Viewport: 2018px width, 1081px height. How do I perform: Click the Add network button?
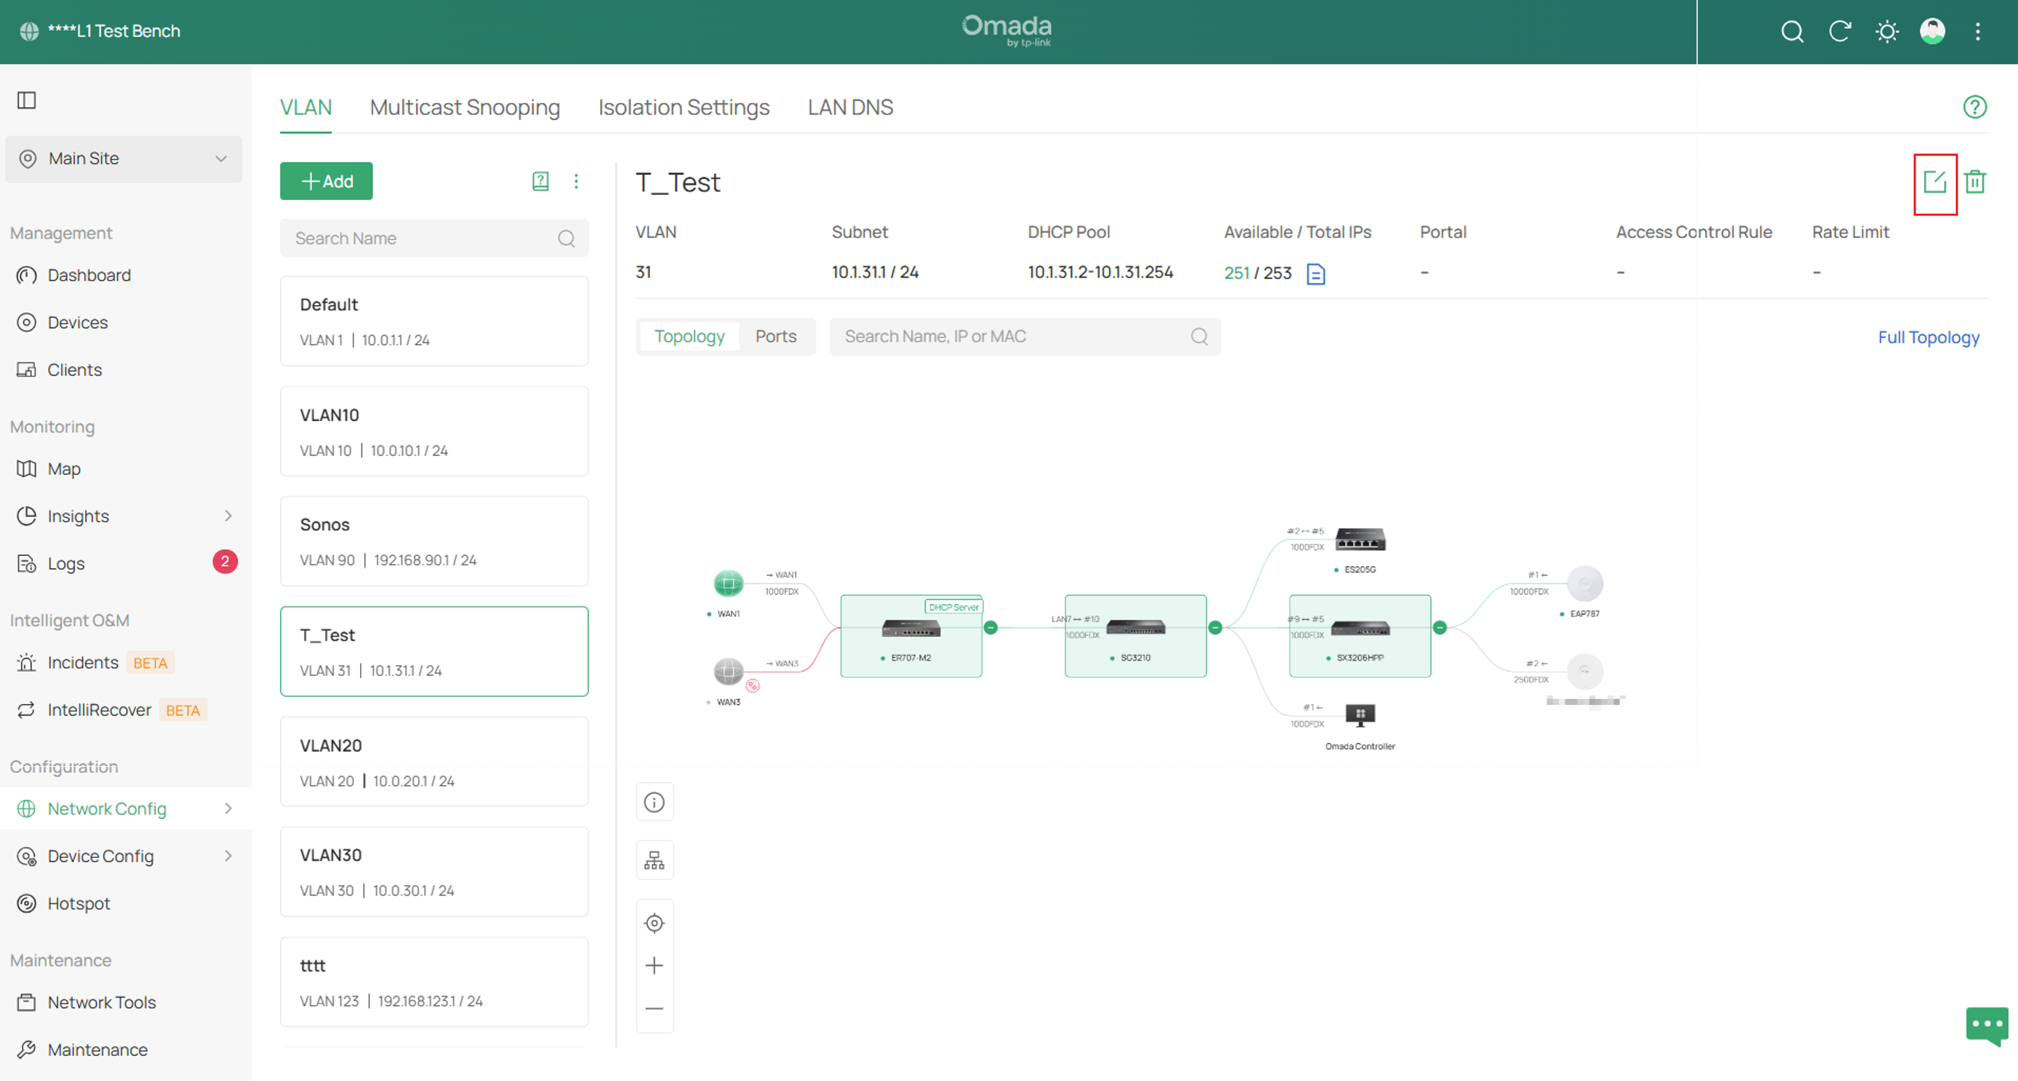(326, 181)
